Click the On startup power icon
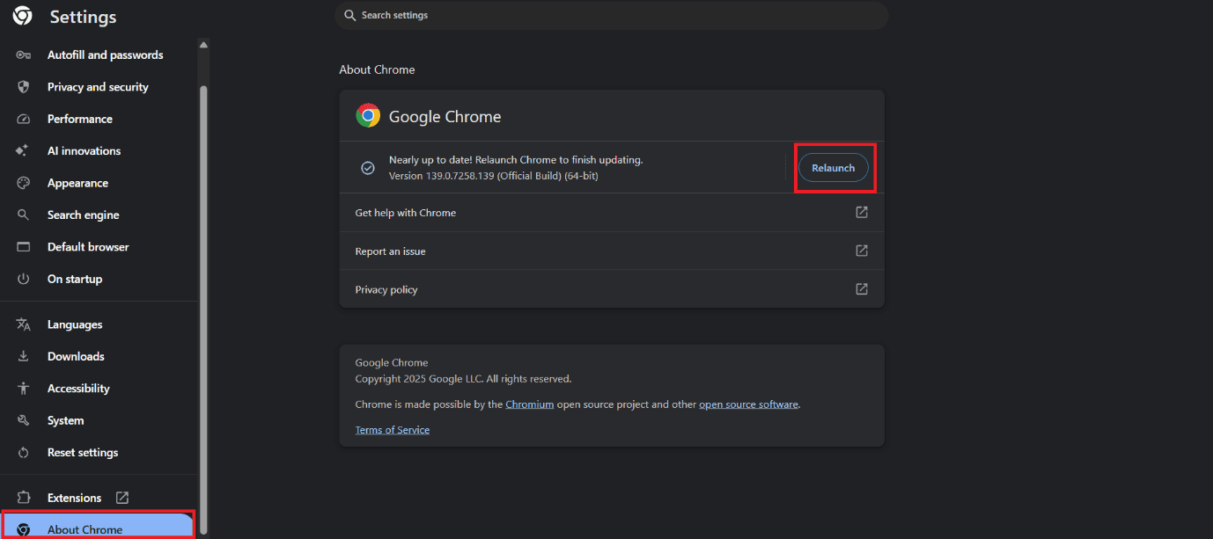 [24, 279]
